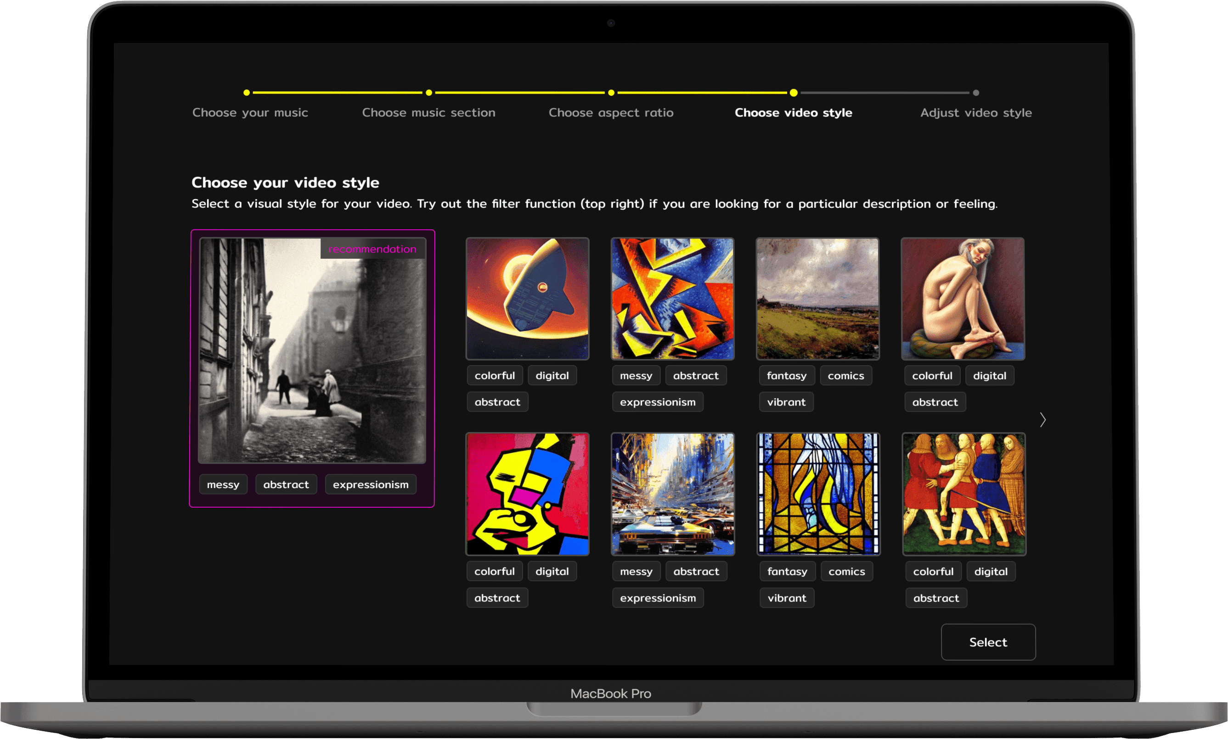Select the cloudy landscape painting style
Image resolution: width=1228 pixels, height=739 pixels.
(x=817, y=299)
